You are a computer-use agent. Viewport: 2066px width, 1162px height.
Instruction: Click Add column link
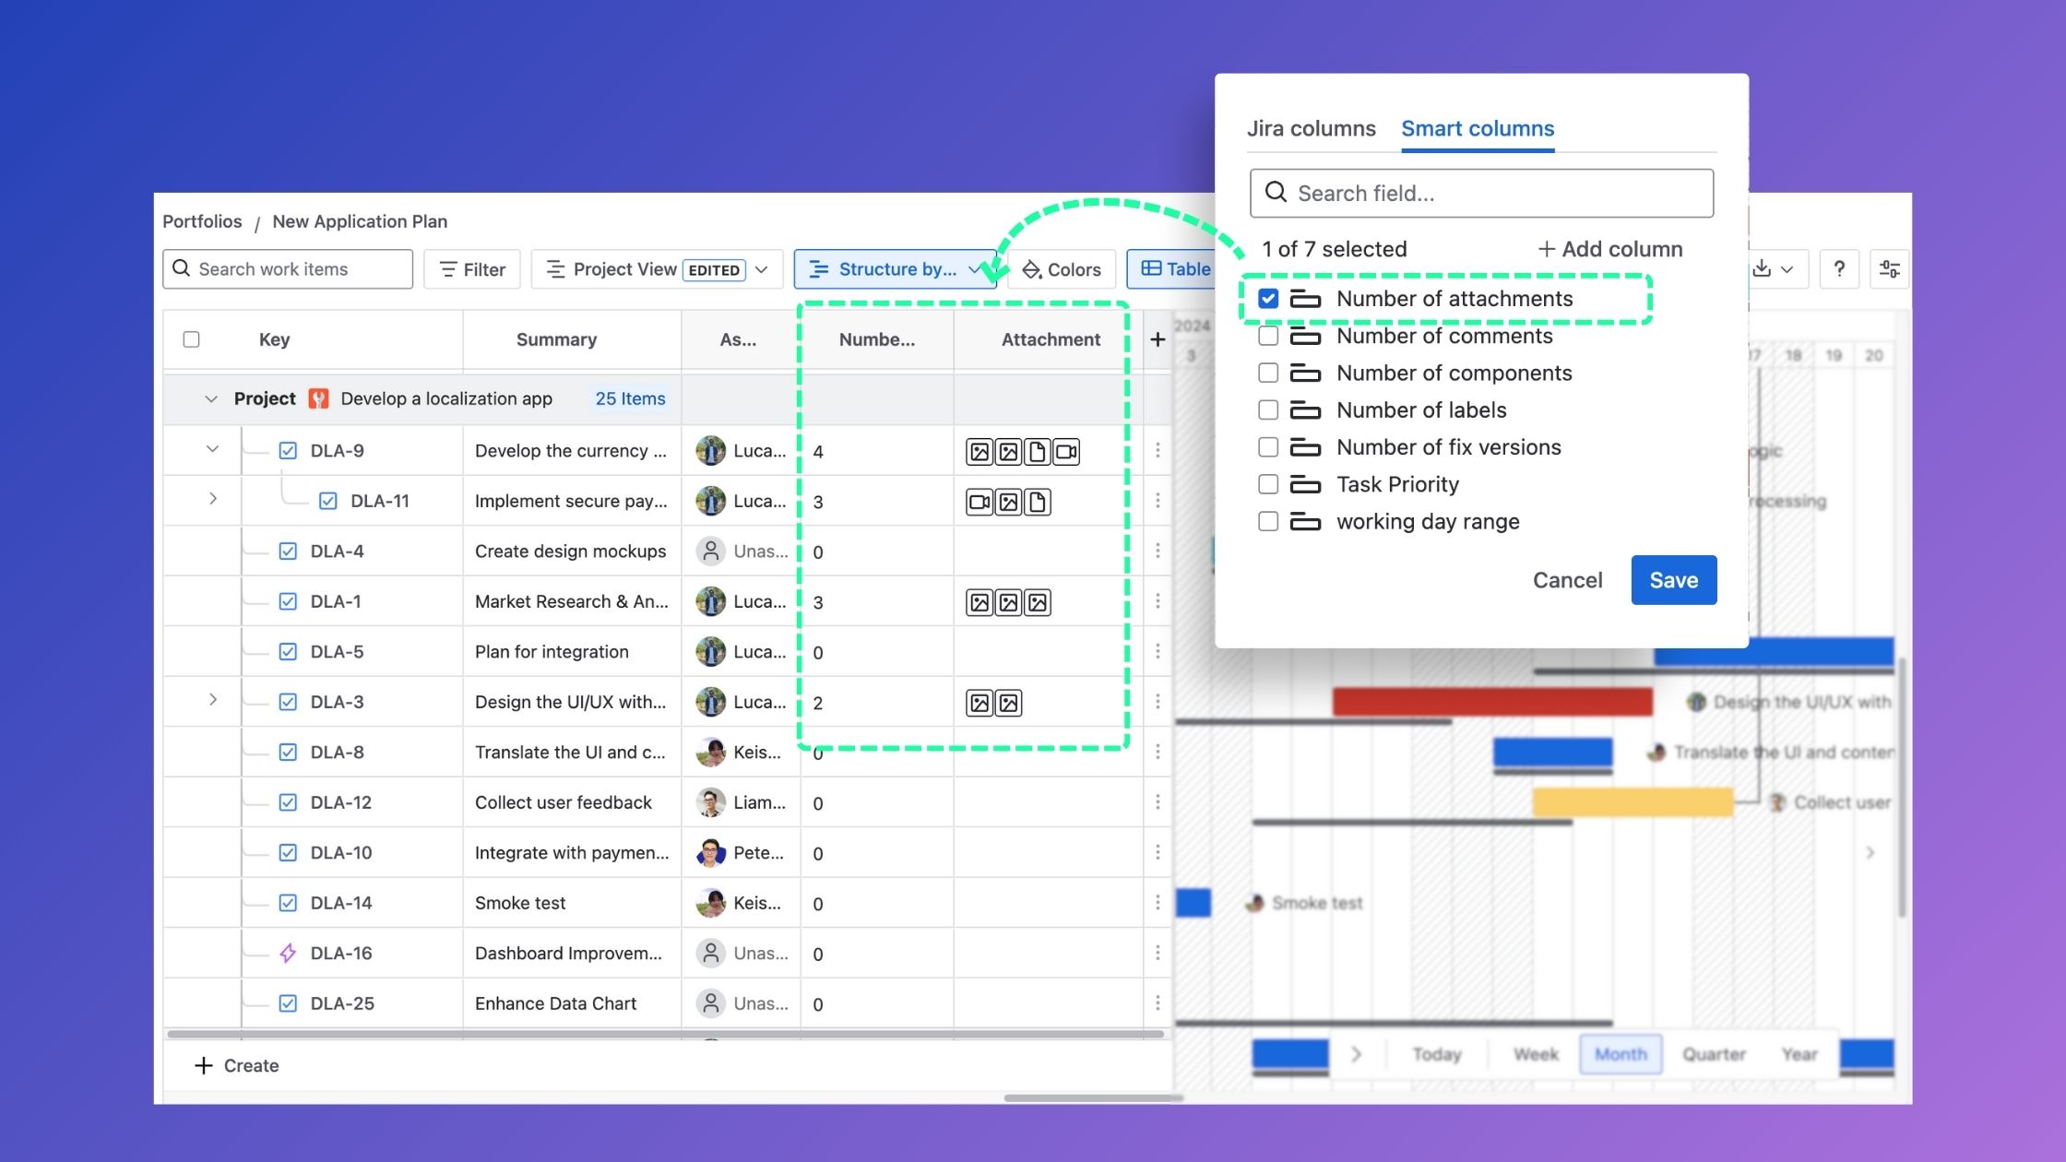(1610, 249)
